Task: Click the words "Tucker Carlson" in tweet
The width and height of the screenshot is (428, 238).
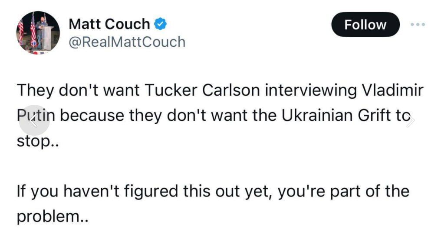Action: pos(202,90)
